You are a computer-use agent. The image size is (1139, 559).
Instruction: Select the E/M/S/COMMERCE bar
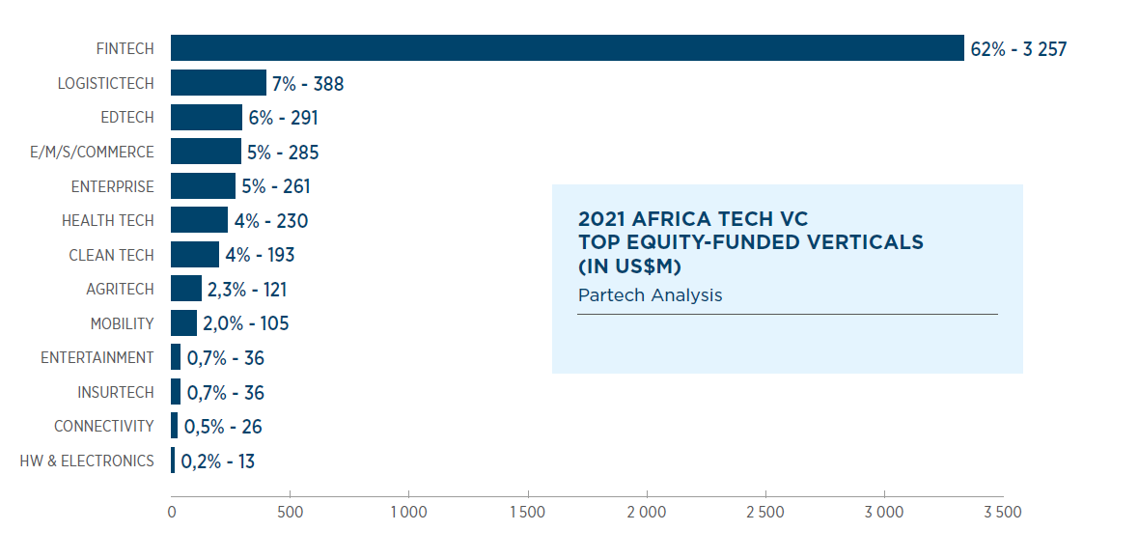(207, 152)
